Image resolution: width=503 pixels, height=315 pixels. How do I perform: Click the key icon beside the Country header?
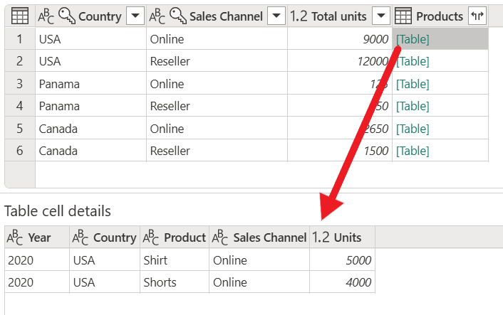[67, 16]
